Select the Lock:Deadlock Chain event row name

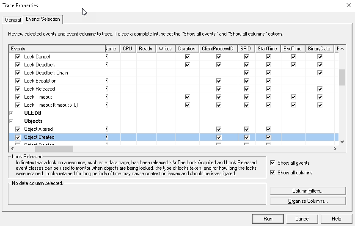click(46, 73)
